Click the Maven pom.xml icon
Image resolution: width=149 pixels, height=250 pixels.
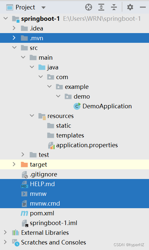point(24,213)
